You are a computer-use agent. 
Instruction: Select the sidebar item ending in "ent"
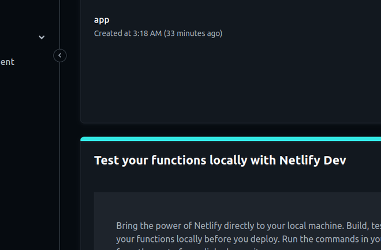coord(8,62)
